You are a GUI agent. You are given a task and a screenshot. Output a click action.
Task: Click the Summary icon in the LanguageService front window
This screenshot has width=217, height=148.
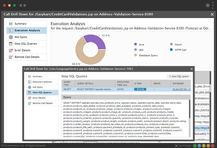click(x=30, y=76)
